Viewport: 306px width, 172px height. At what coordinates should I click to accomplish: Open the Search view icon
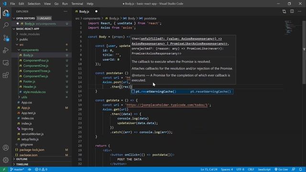6,25
